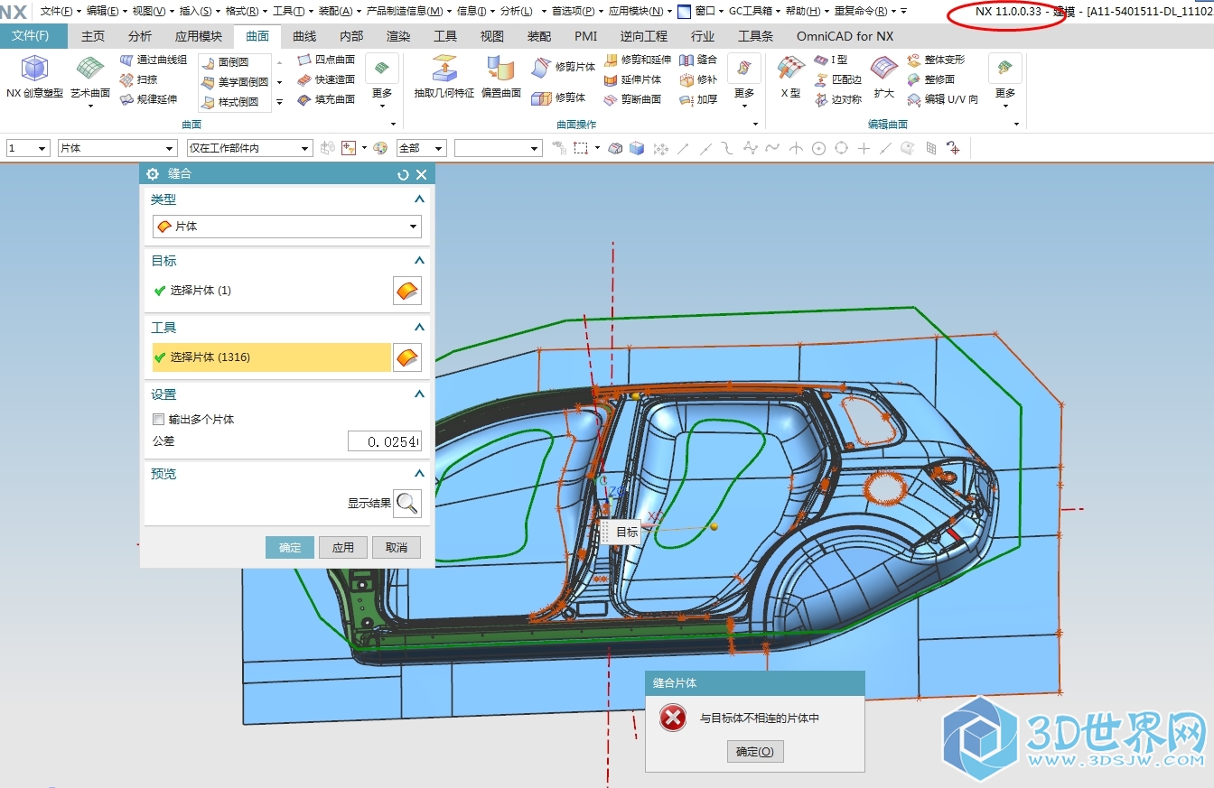The height and width of the screenshot is (788, 1214).
Task: Select the 延伸片体 command
Action: pos(632,79)
